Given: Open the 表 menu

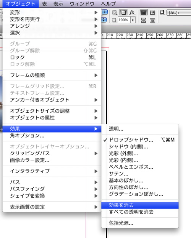Looking at the screenshot, I should click(44, 4).
